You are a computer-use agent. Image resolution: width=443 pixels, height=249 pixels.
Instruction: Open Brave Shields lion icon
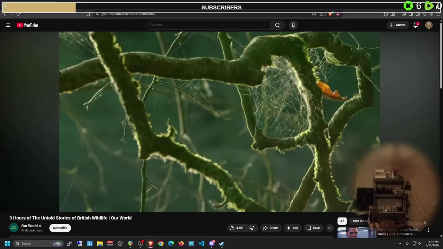[330, 14]
